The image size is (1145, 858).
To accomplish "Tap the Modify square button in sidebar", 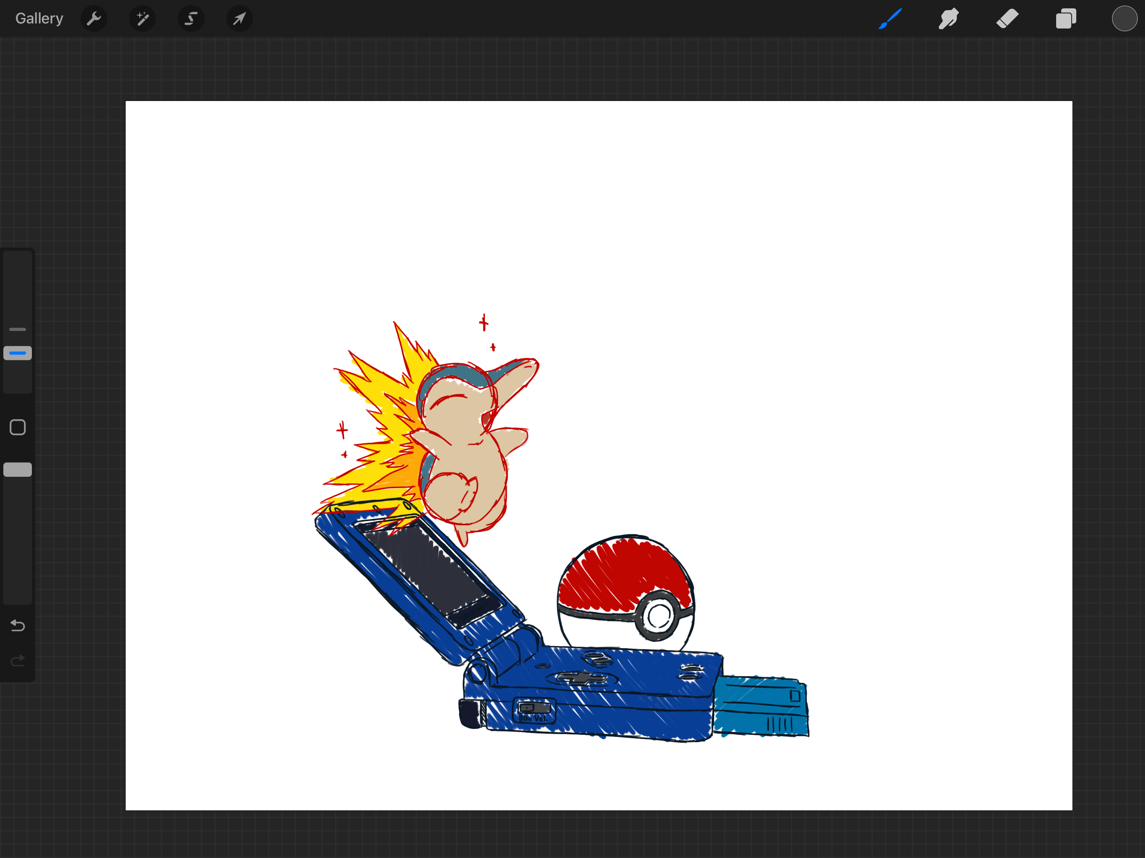I will (18, 427).
